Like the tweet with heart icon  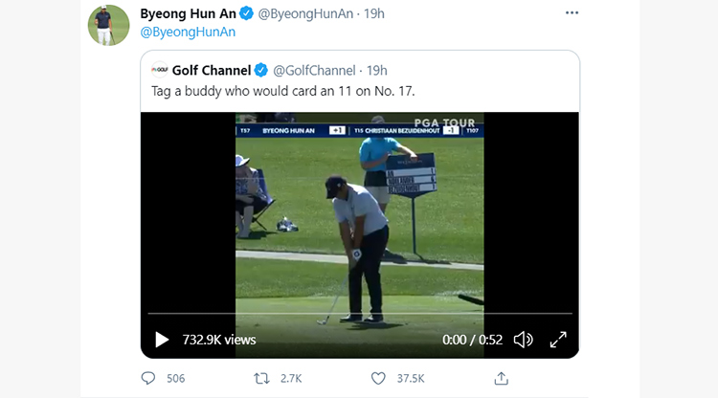point(378,378)
